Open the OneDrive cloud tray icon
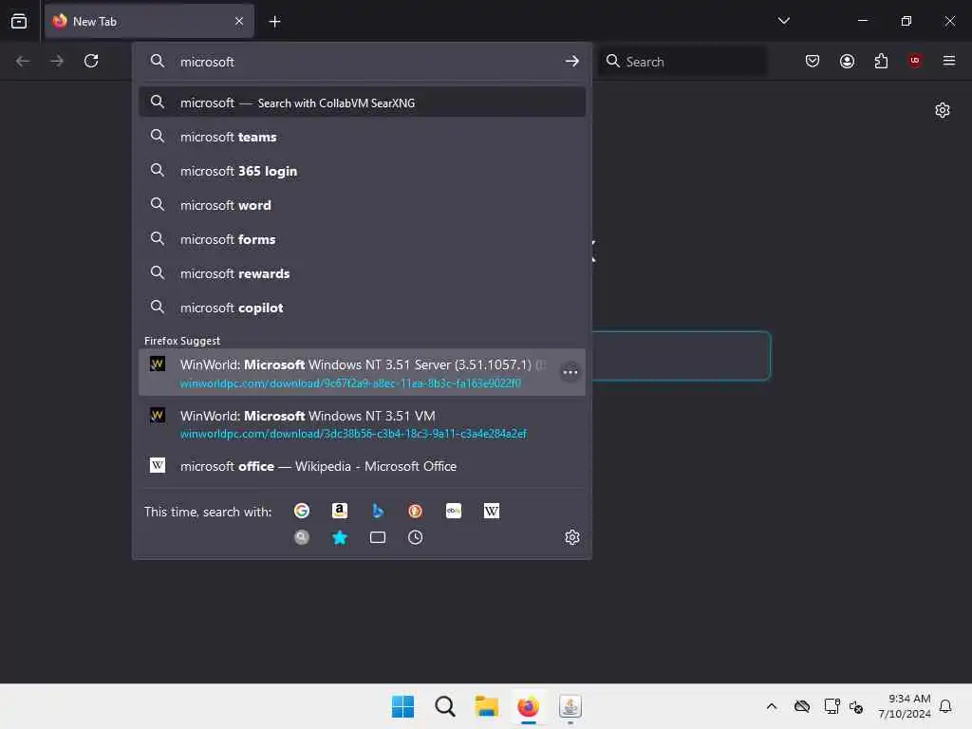 click(802, 706)
